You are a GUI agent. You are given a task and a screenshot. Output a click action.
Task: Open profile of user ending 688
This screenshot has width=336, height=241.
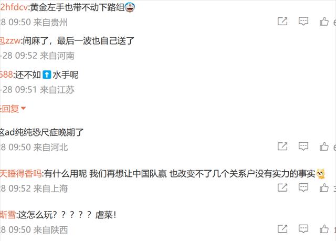[x=6, y=75]
